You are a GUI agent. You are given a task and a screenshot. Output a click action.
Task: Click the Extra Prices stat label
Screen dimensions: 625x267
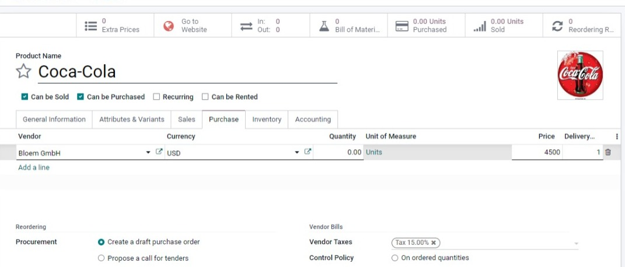point(120,26)
